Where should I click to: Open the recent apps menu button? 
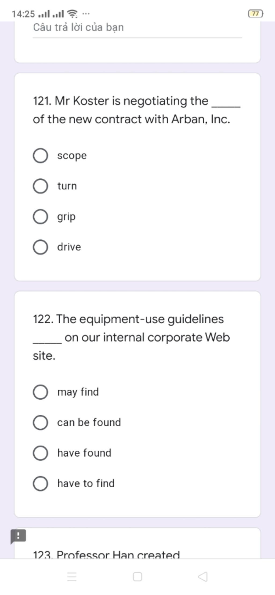[x=72, y=576]
